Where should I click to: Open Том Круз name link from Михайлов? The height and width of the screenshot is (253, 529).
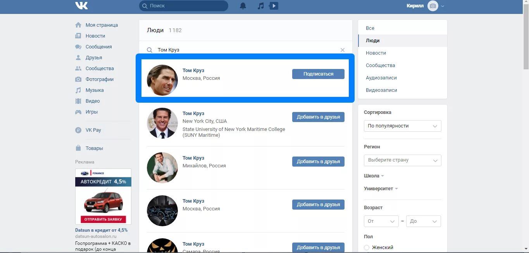193,158
